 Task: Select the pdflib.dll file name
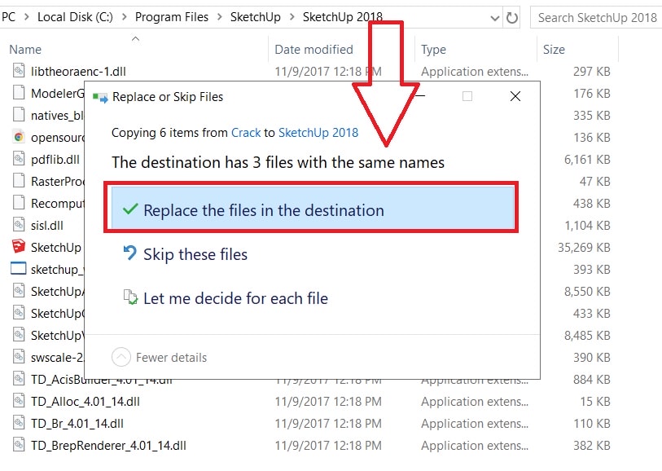point(55,159)
